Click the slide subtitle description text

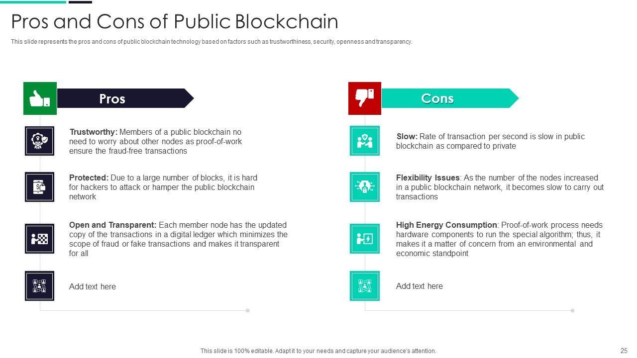pyautogui.click(x=212, y=42)
